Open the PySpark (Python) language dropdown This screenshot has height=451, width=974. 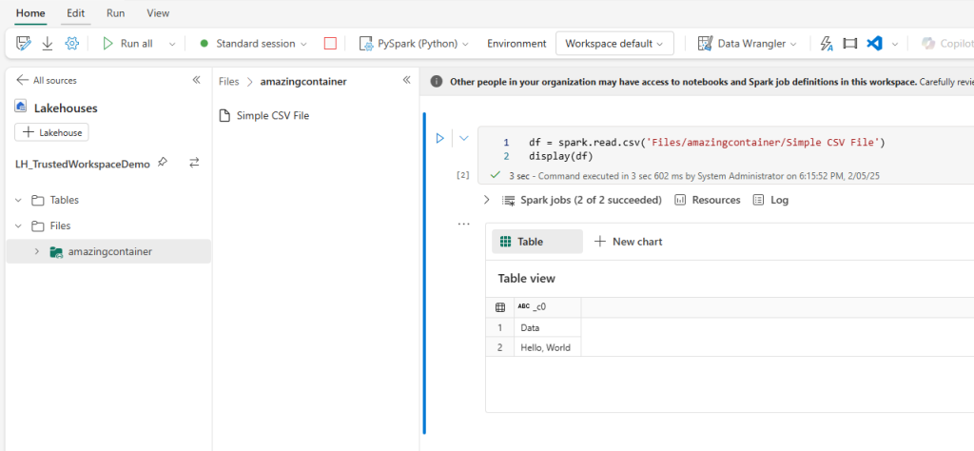pos(415,44)
